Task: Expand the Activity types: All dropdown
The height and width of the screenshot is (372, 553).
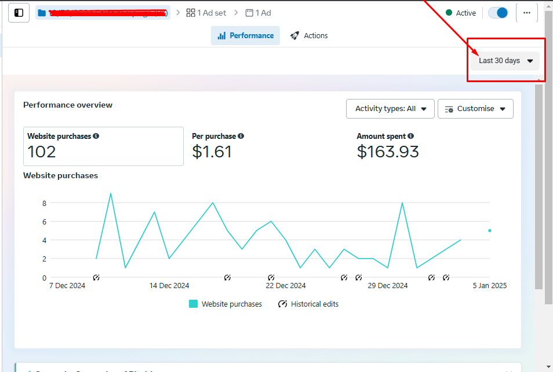Action: [x=390, y=109]
